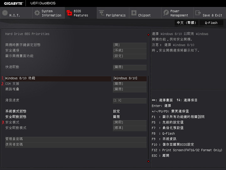
Task: Open the M.I.T. tab
Action: [x=16, y=13]
